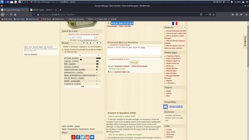
Task: Open root@kali terminal from taskbar
Action: click(x=66, y=2)
